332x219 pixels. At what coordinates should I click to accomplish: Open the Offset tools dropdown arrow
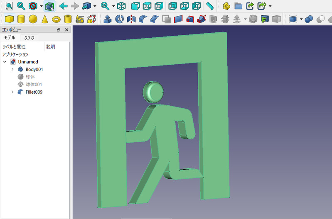[x=245, y=19]
